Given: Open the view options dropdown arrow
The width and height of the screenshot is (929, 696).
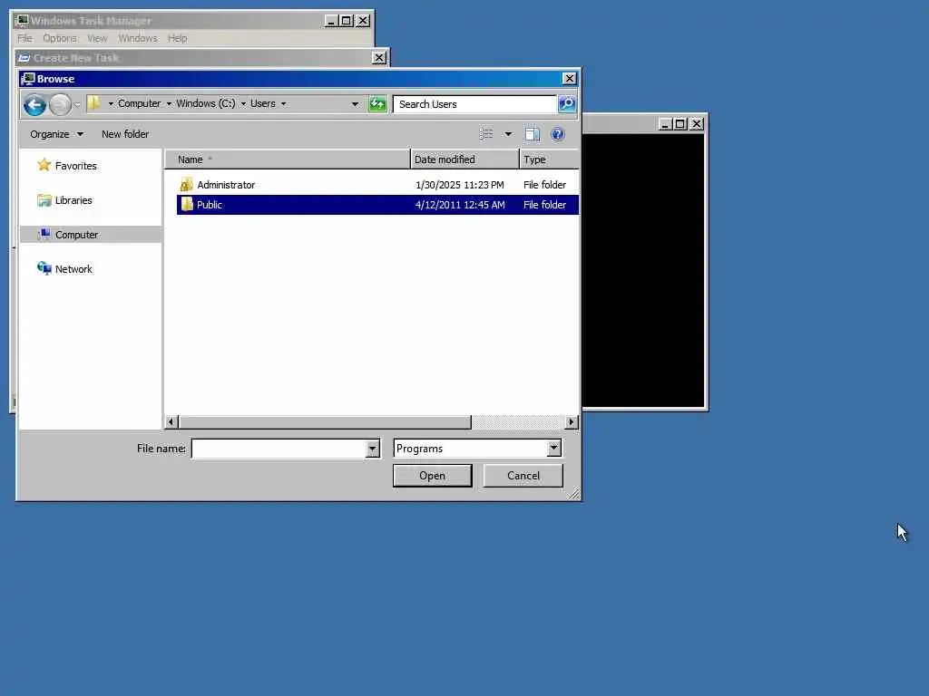Looking at the screenshot, I should pos(508,134).
